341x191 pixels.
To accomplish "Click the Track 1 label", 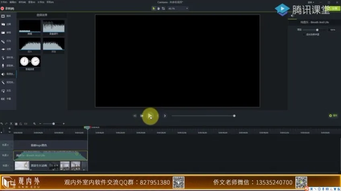I will tap(6, 166).
